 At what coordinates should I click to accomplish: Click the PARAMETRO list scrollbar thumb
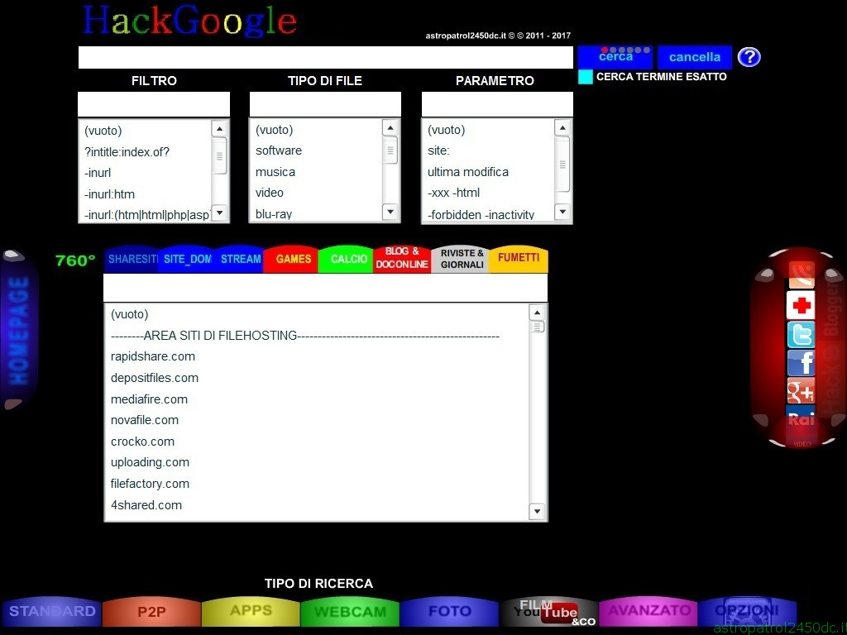click(x=562, y=165)
